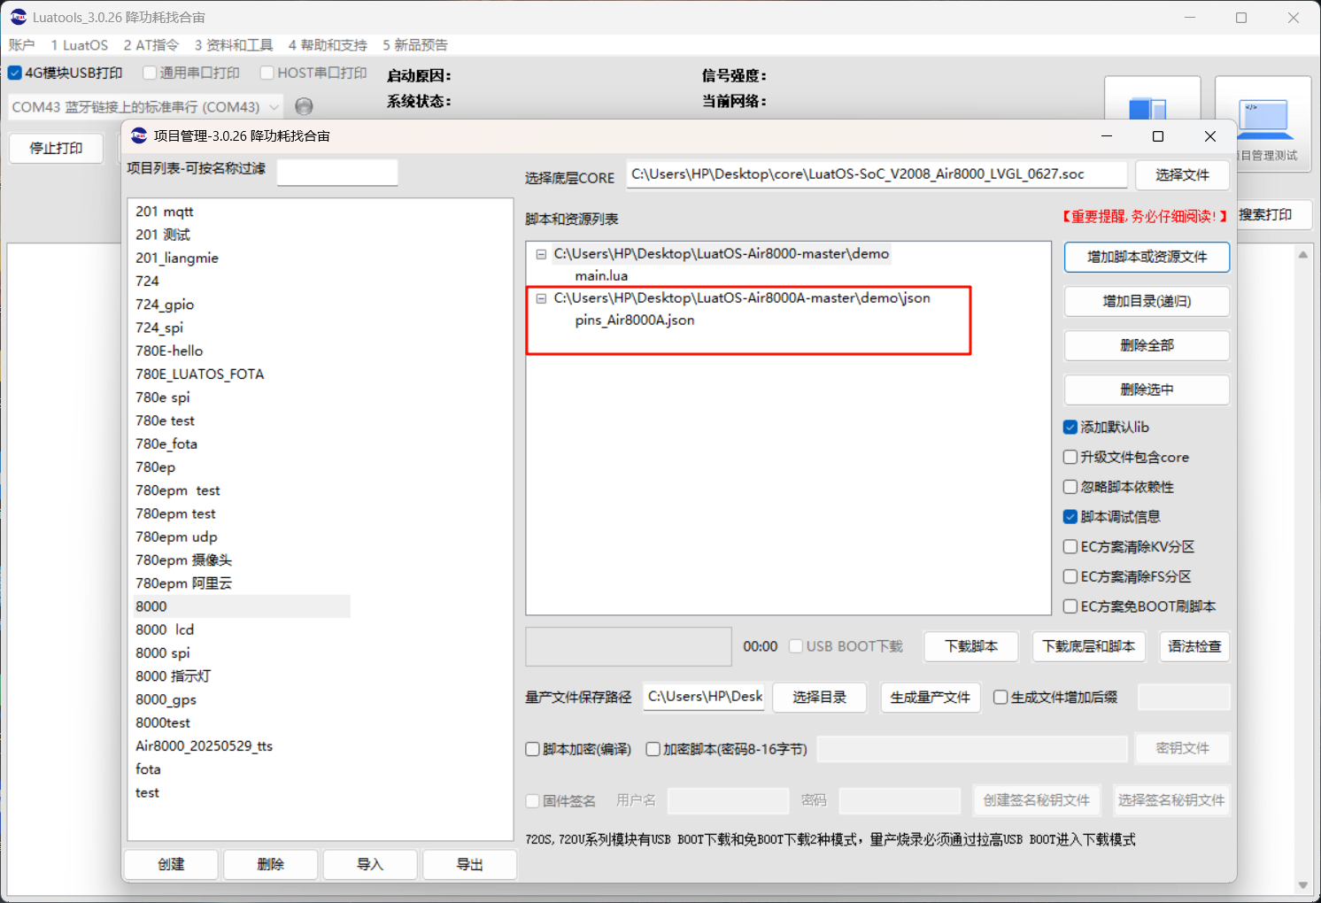The width and height of the screenshot is (1321, 903).
Task: Collapse the demo\json folder tree node
Action: (541, 298)
